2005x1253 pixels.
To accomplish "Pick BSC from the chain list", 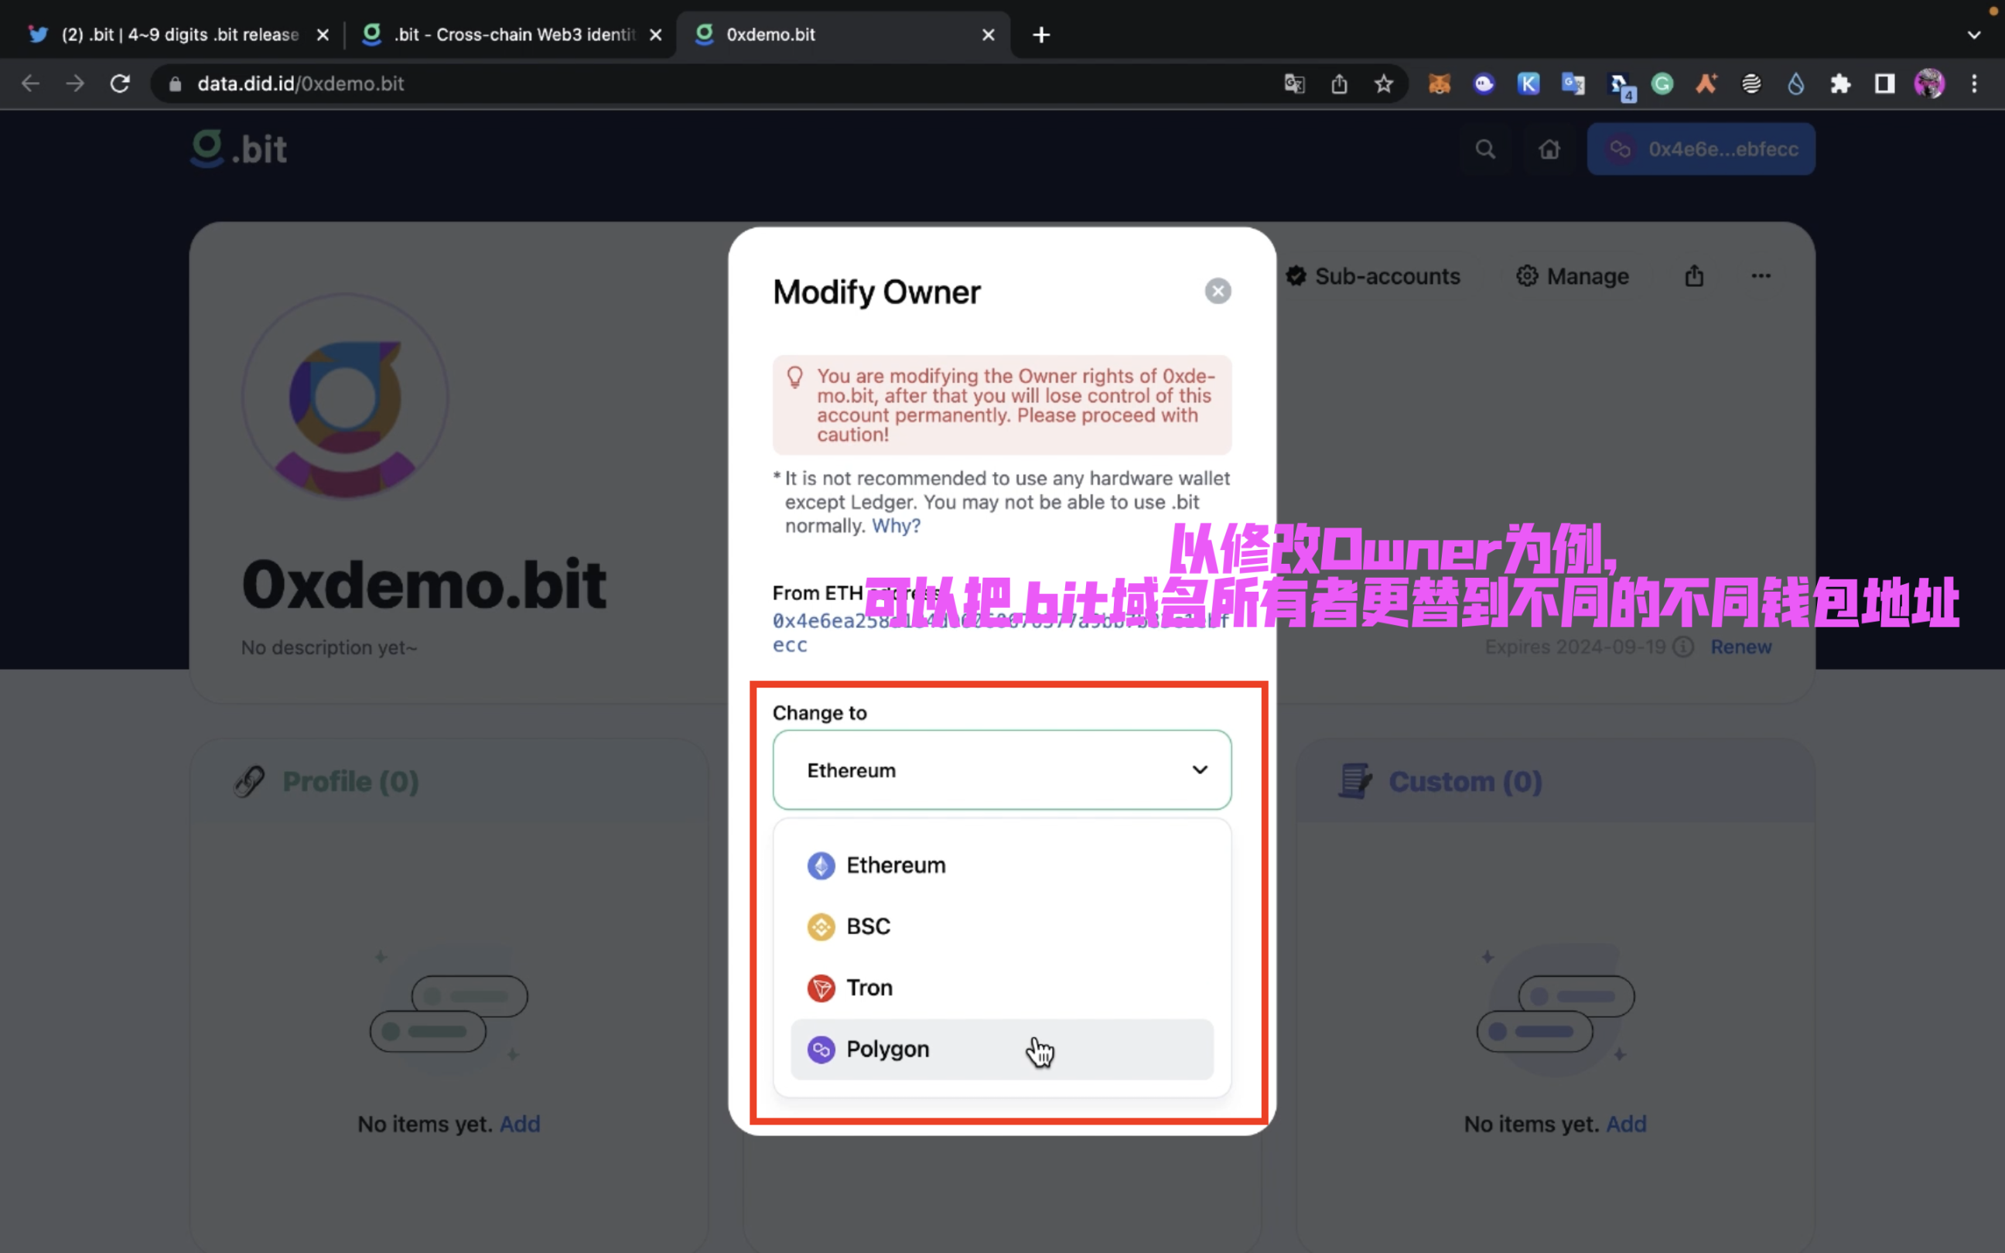I will [x=1002, y=927].
